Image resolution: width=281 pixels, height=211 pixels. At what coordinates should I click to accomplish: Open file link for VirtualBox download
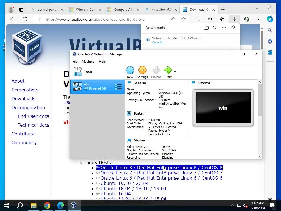157,43
